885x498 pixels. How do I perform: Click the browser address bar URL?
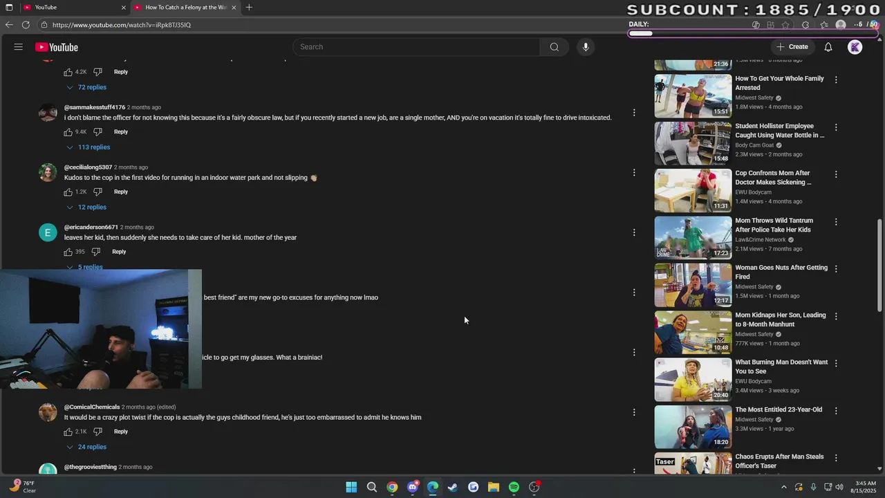point(122,25)
